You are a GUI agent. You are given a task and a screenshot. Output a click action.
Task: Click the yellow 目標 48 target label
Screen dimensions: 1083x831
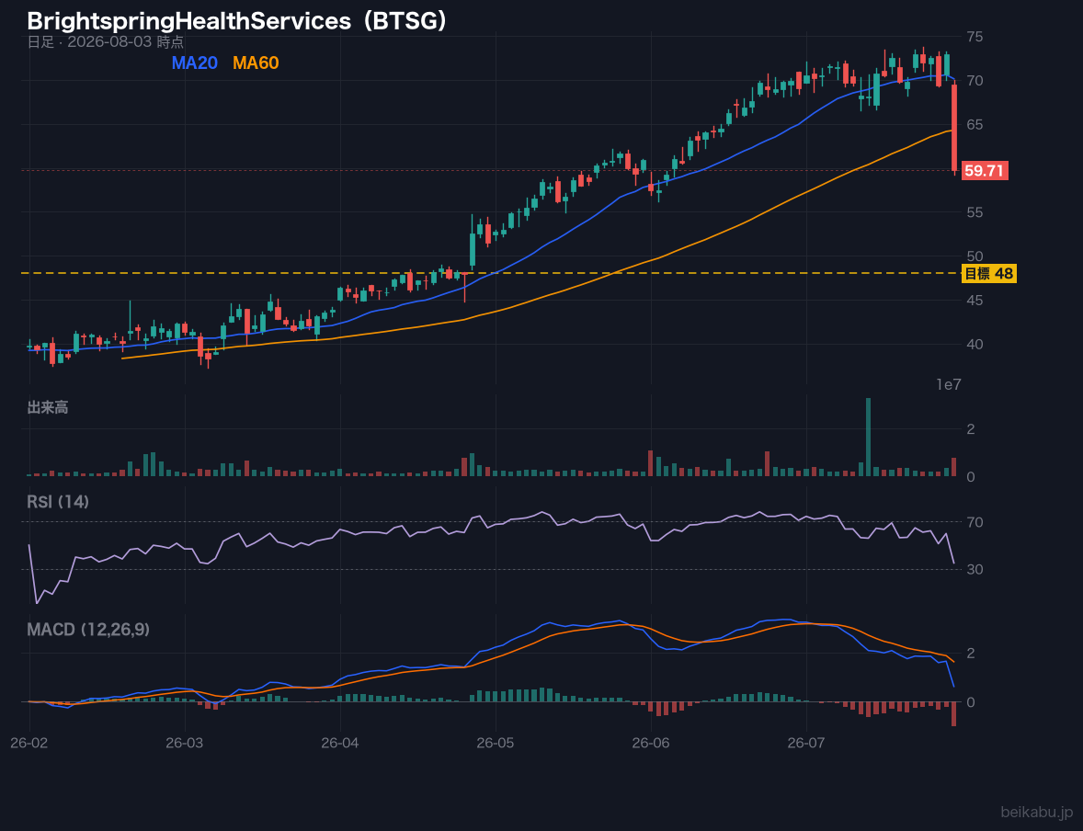click(x=988, y=274)
